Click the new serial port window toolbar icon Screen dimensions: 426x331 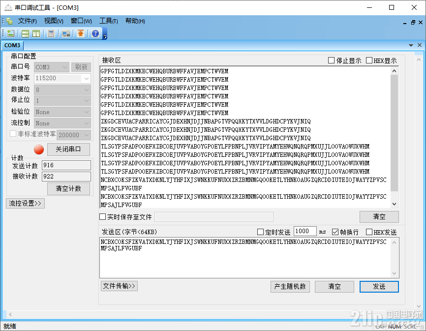point(11,33)
